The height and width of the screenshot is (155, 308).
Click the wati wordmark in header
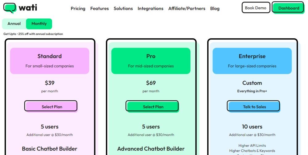coord(28,8)
